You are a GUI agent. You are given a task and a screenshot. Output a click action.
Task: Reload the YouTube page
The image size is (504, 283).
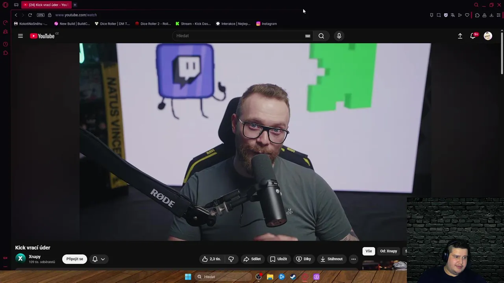click(30, 15)
